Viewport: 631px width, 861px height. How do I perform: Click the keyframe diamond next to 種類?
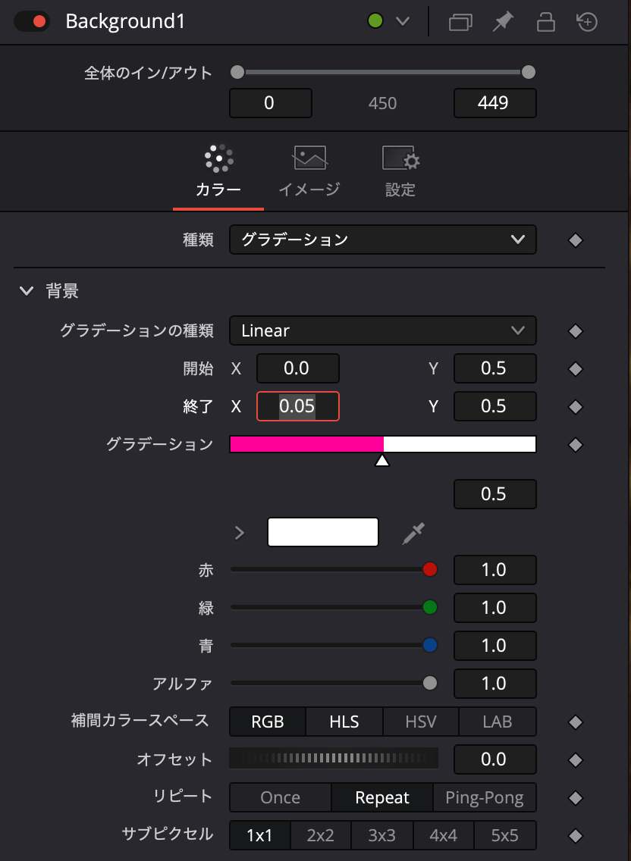pyautogui.click(x=575, y=240)
